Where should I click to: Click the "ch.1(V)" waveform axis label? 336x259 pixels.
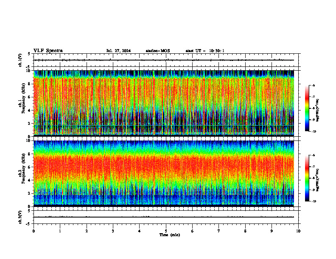tap(20, 60)
